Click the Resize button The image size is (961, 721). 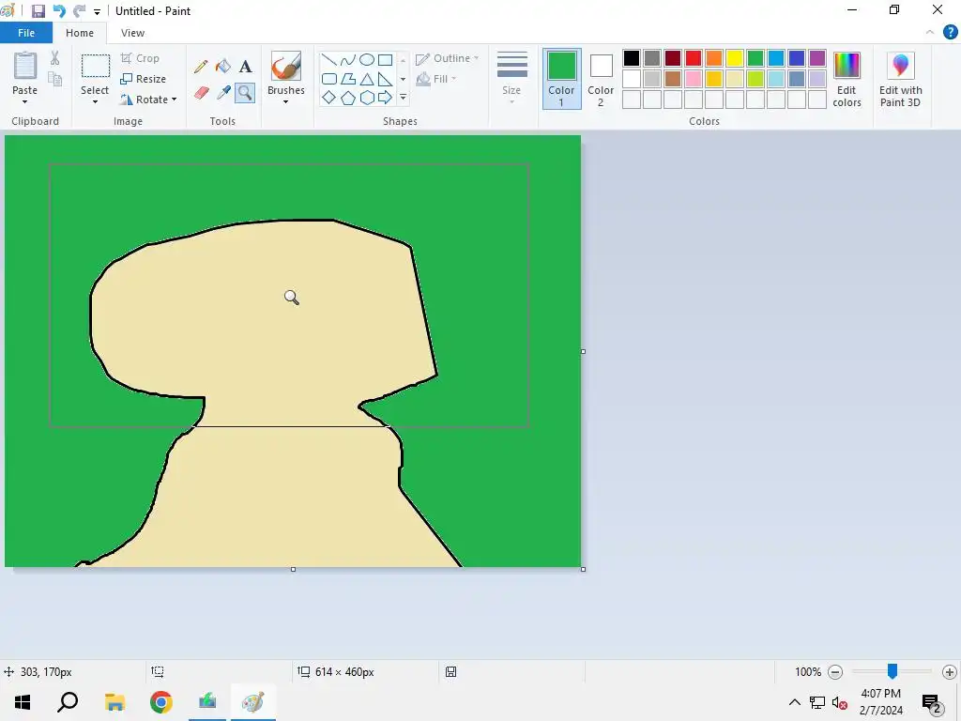[143, 79]
